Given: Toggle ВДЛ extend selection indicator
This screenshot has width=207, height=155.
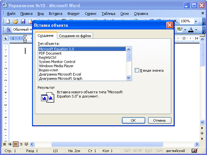Looking at the screenshot, I should tap(149, 151).
